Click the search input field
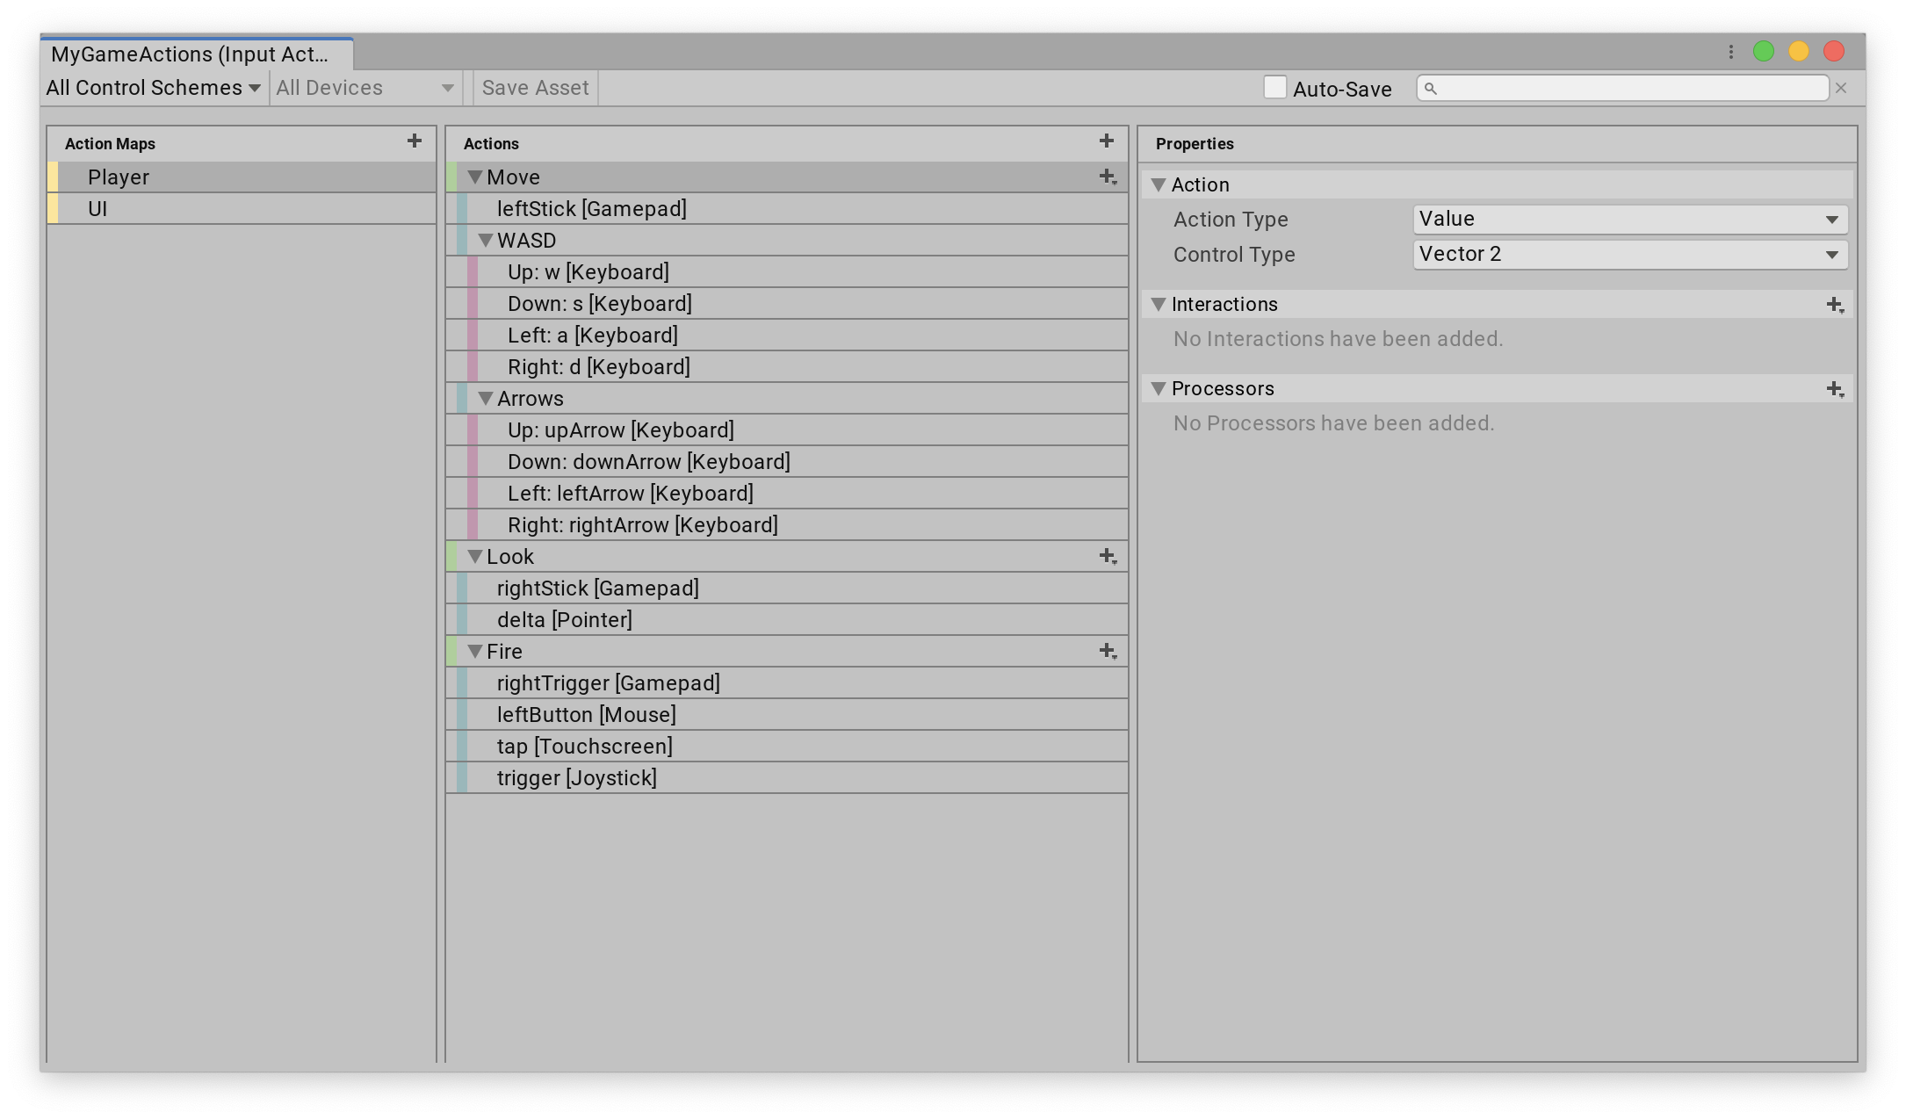The height and width of the screenshot is (1119, 1906). pyautogui.click(x=1624, y=88)
